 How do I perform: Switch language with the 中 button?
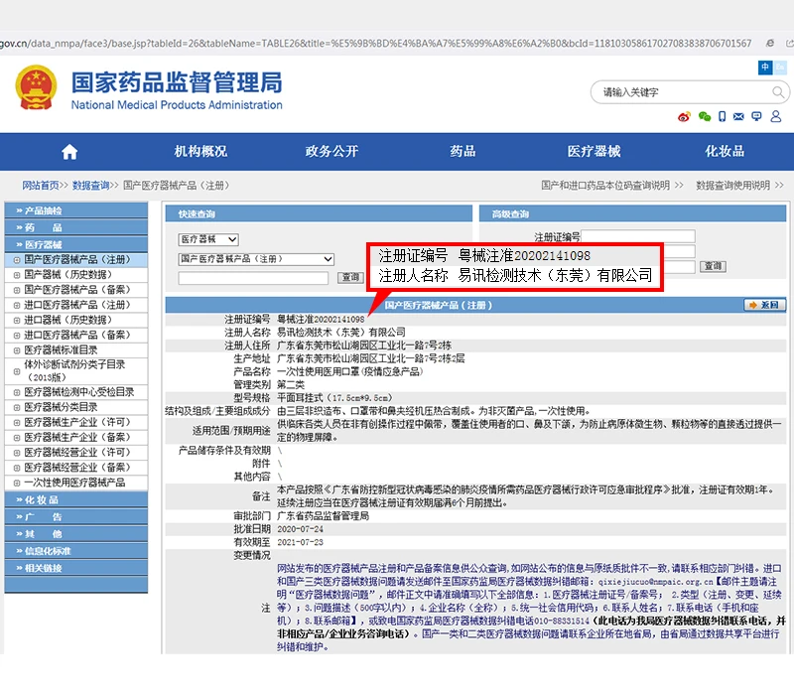(x=764, y=67)
